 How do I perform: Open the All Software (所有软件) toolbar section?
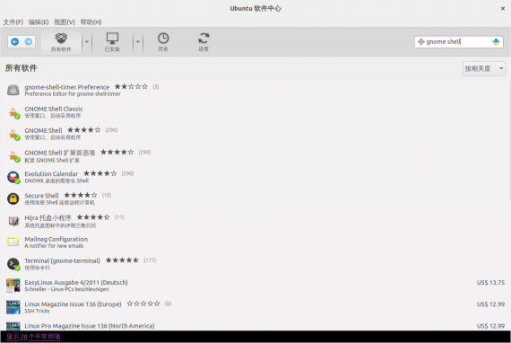point(61,42)
